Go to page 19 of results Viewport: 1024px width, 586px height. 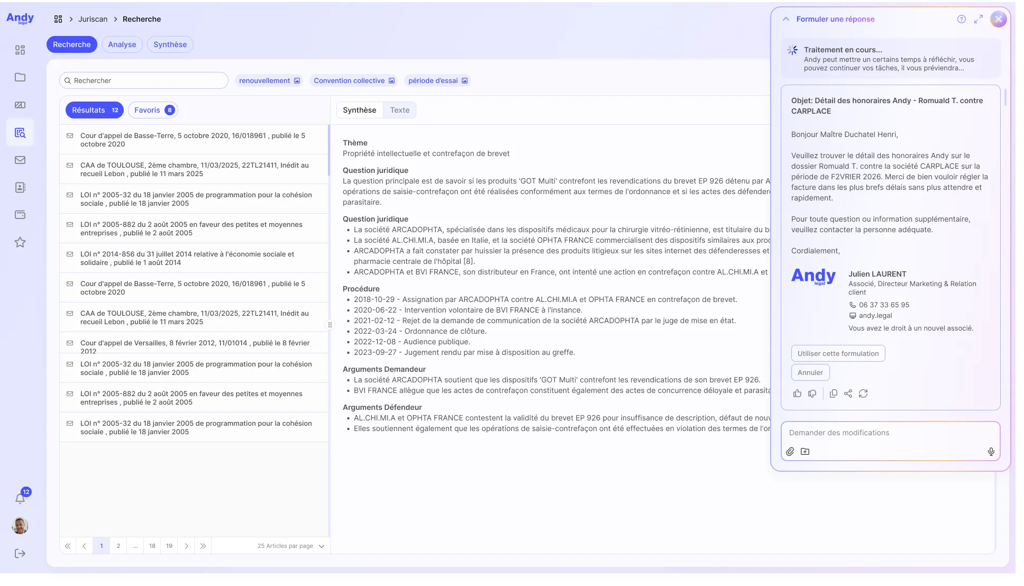(169, 546)
